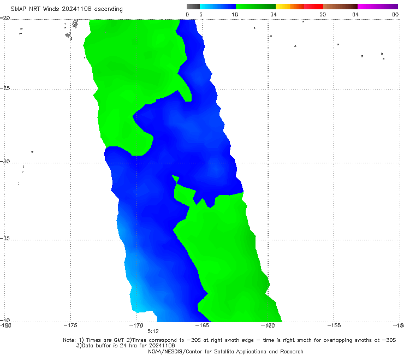
Task: Click the color bar label '18'
Action: (x=235, y=15)
